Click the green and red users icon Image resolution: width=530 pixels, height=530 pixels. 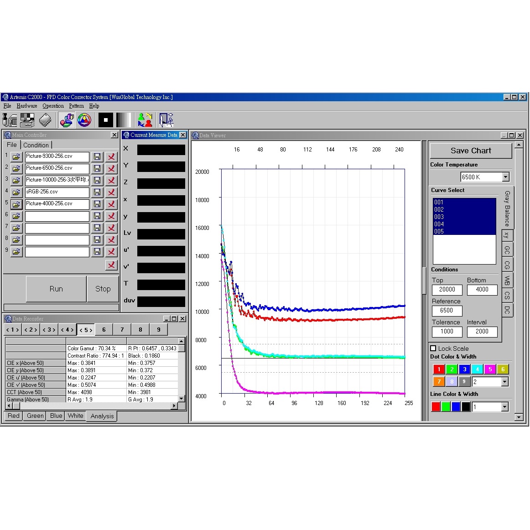[145, 120]
